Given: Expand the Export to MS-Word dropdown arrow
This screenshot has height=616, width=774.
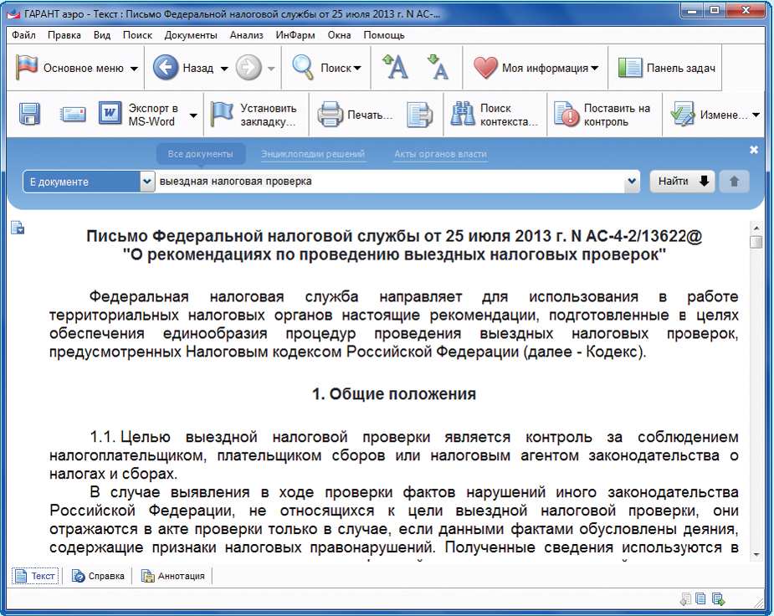Looking at the screenshot, I should coord(193,115).
